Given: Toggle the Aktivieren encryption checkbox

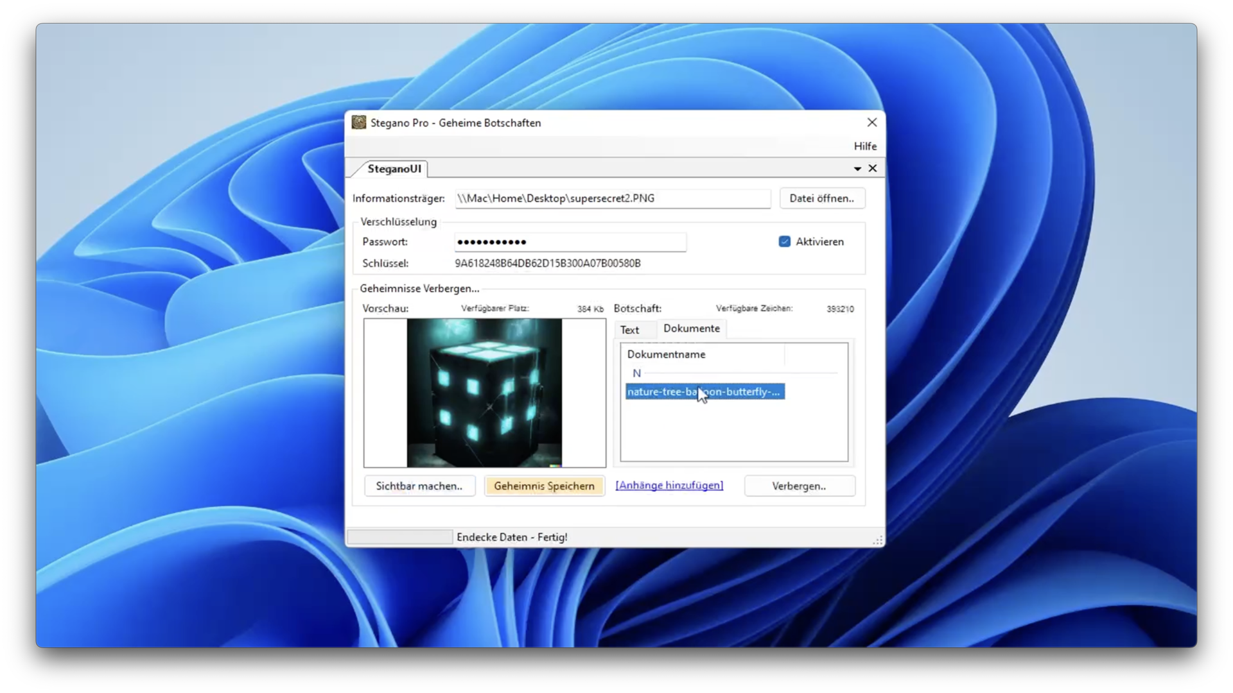Looking at the screenshot, I should [x=784, y=242].
